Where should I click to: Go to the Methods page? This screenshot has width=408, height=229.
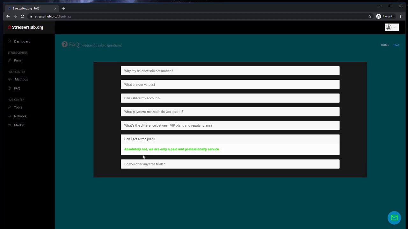click(x=21, y=80)
